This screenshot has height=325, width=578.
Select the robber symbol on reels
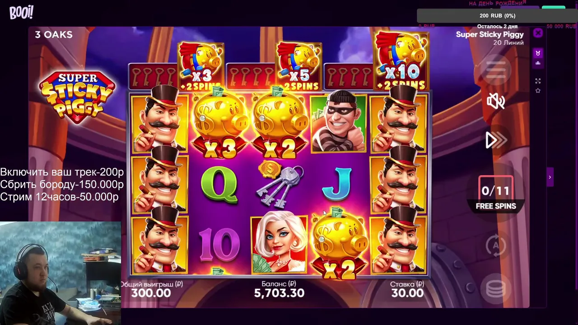[x=338, y=123]
